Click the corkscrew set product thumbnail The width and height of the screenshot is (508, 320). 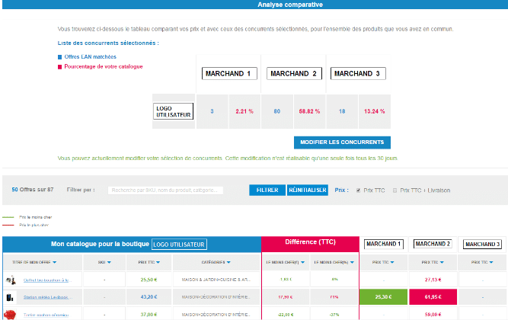click(11, 280)
